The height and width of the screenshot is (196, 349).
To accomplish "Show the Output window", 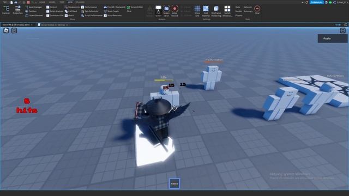I will tap(51, 7).
